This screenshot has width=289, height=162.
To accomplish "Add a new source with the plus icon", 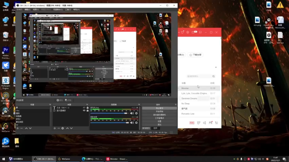I will [55, 128].
